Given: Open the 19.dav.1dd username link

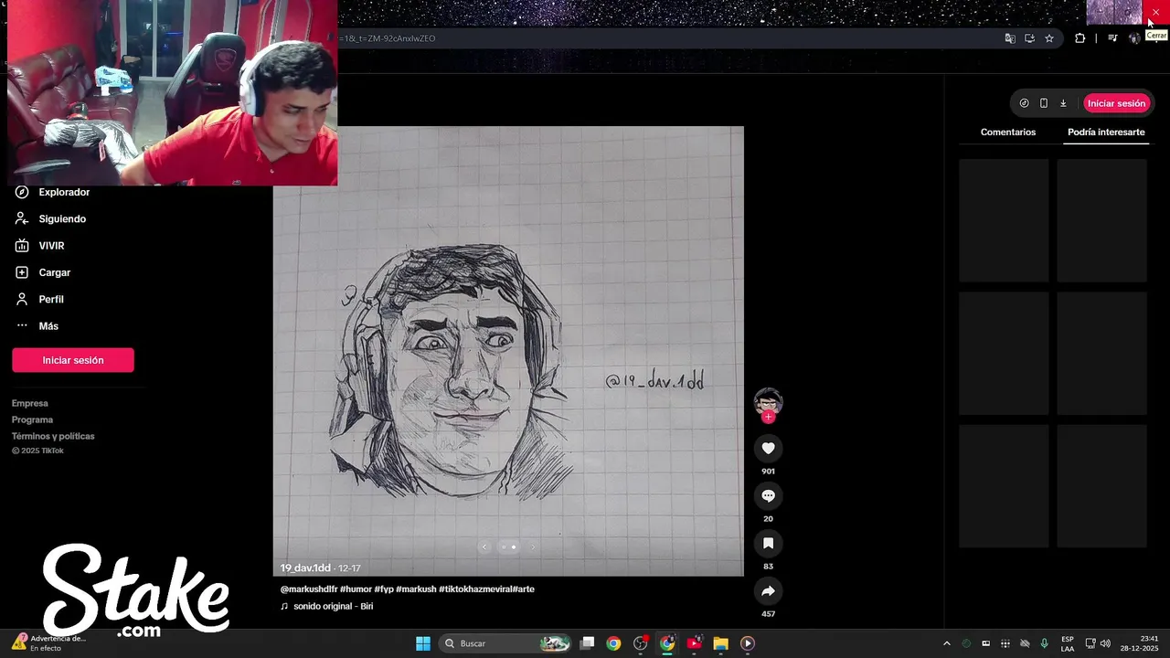Looking at the screenshot, I should tap(305, 568).
